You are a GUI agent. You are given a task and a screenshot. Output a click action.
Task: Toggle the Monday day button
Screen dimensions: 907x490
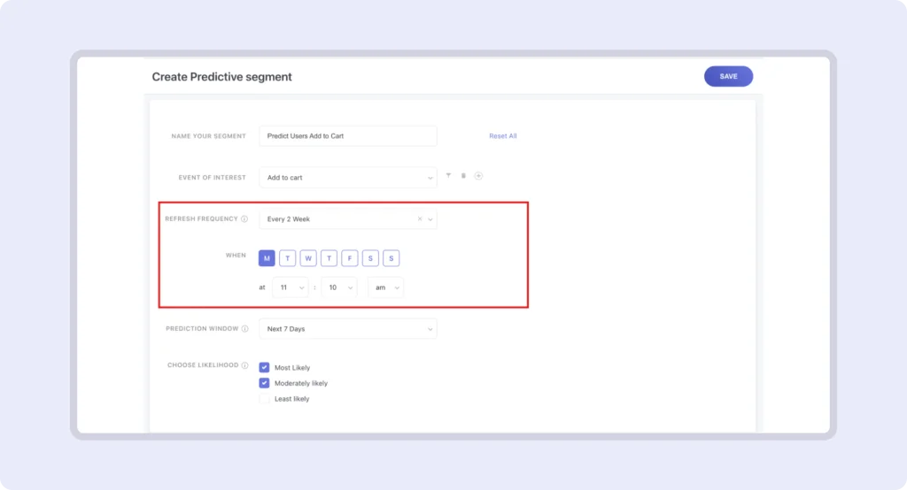pyautogui.click(x=267, y=258)
